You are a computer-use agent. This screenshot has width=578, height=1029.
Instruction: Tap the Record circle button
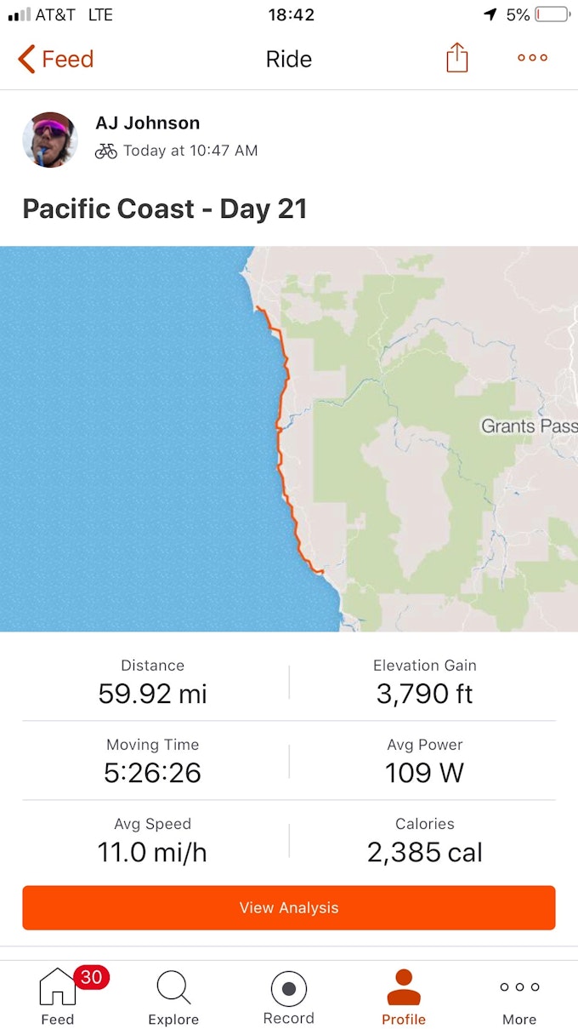(288, 989)
